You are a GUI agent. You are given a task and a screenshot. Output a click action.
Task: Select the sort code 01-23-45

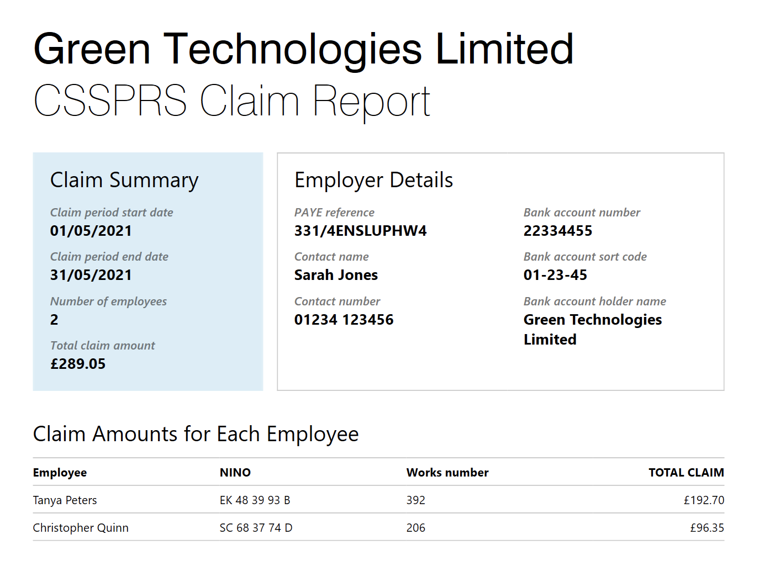(x=555, y=275)
